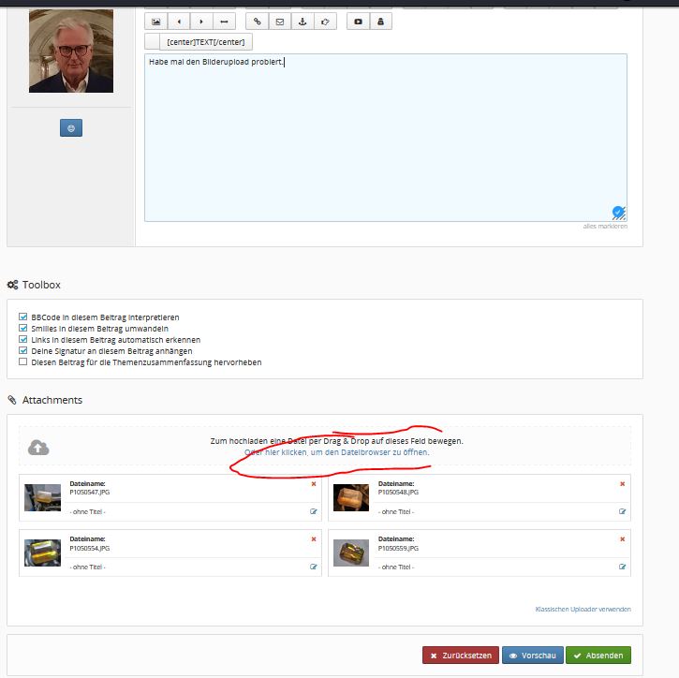Disable BBCode interpretation checkbox
The width and height of the screenshot is (679, 678).
(x=23, y=317)
